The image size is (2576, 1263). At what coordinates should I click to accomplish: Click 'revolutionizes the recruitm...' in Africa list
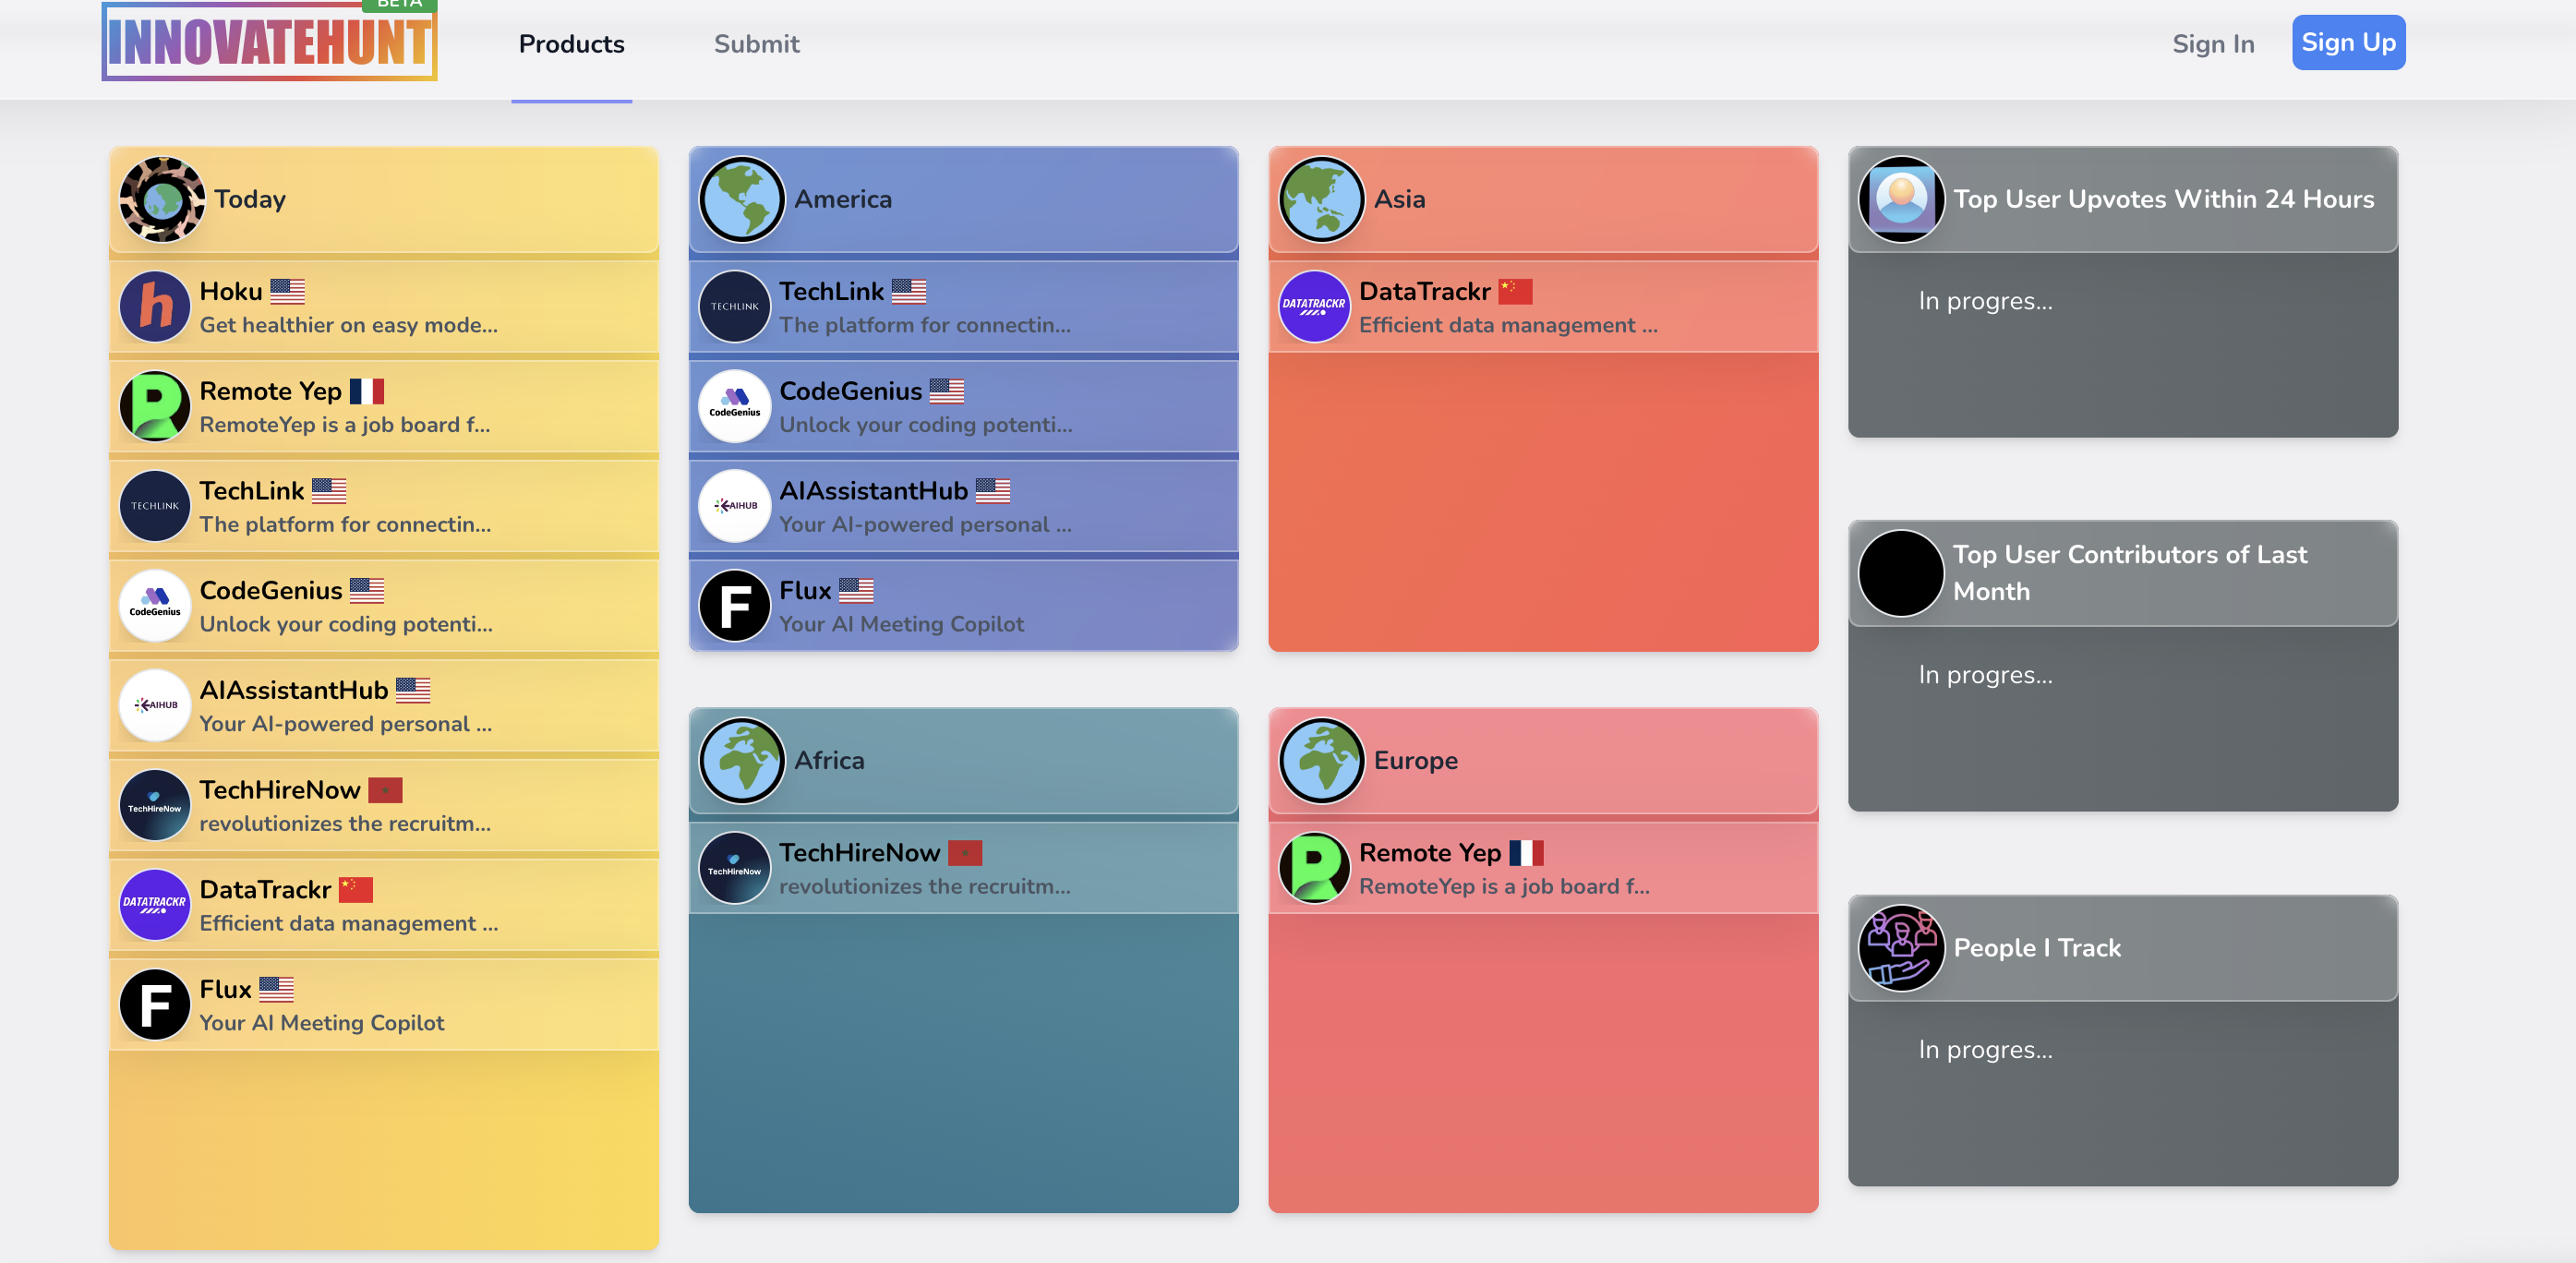click(x=925, y=886)
